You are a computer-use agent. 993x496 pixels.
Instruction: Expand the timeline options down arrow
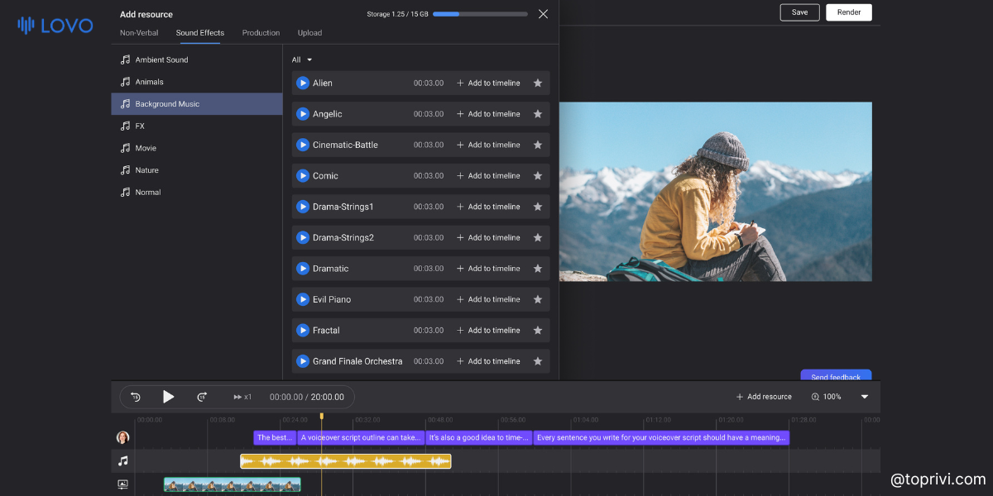[x=865, y=397]
